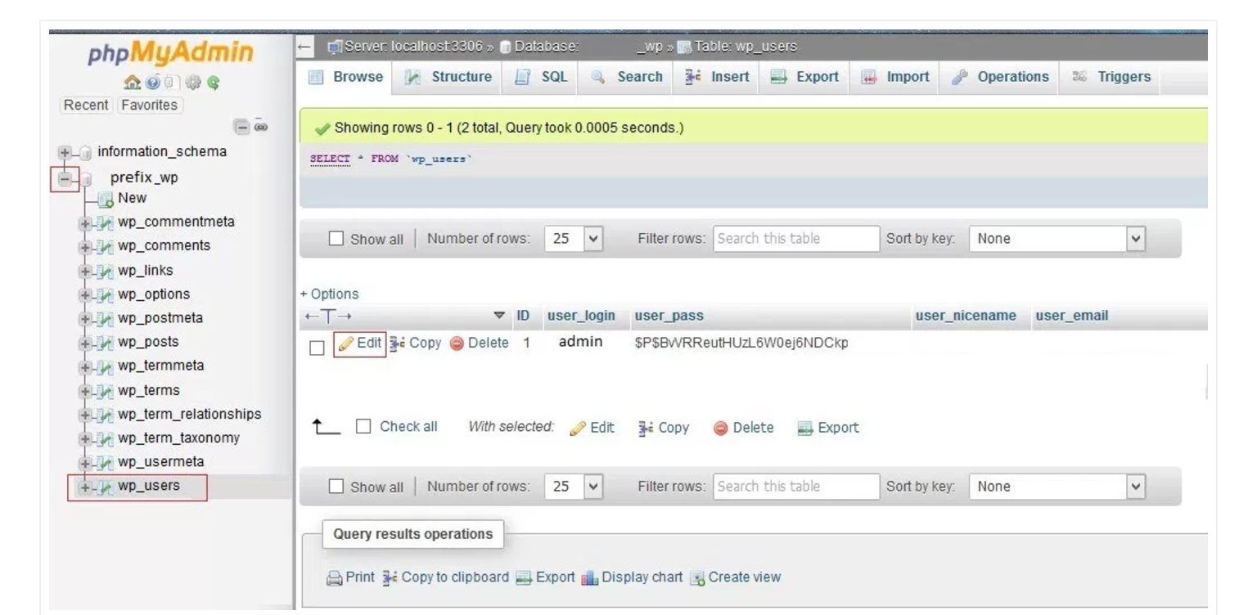Click the wp_commentmeta table icon
1257x615 pixels.
[x=106, y=222]
